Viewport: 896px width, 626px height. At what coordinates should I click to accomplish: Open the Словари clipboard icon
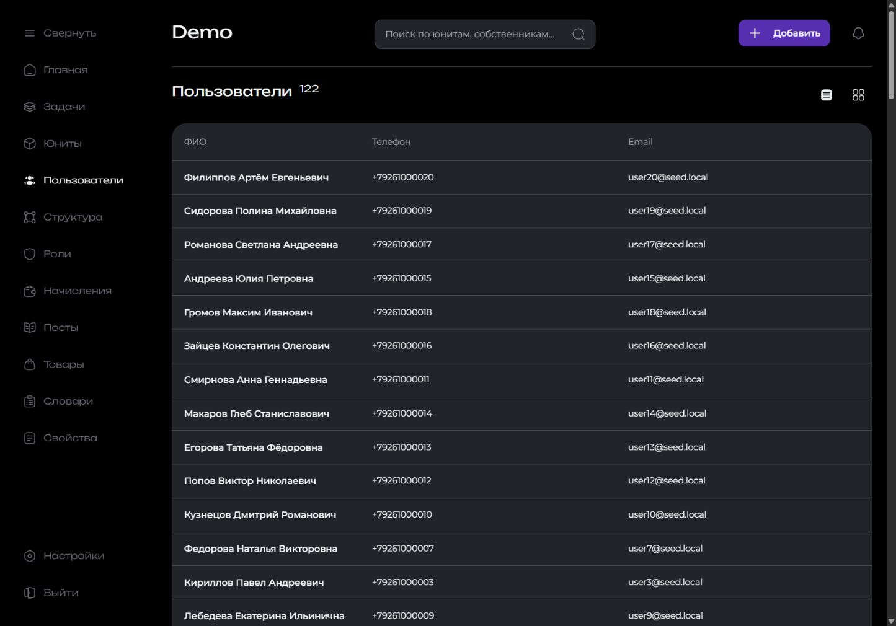(29, 402)
